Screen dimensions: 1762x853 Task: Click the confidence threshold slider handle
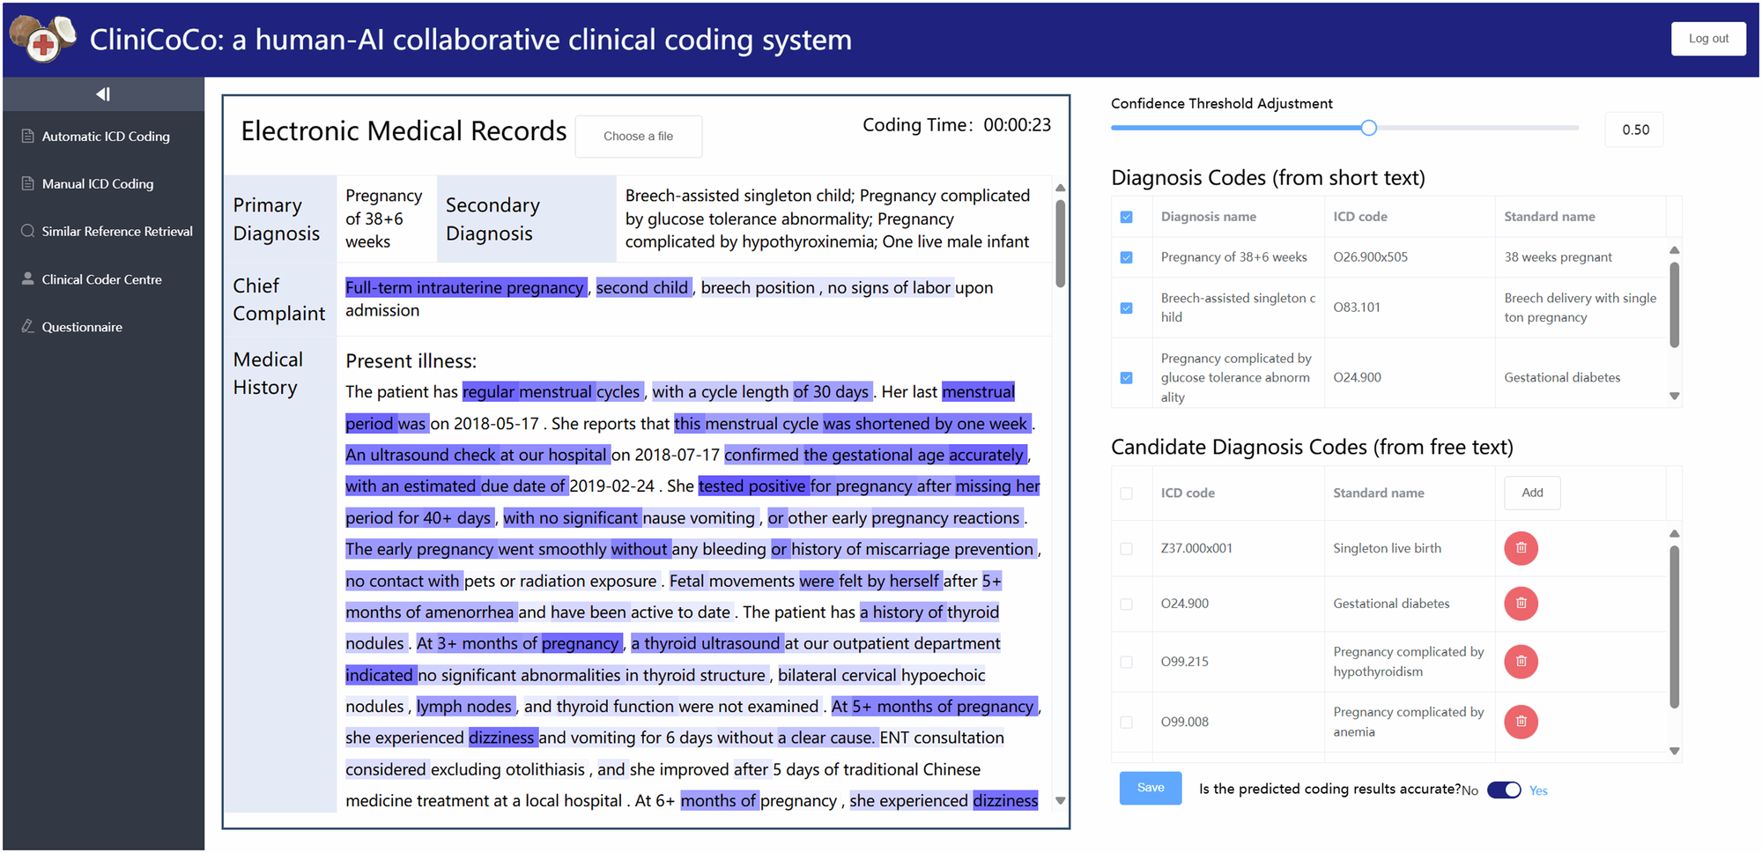pos(1368,129)
